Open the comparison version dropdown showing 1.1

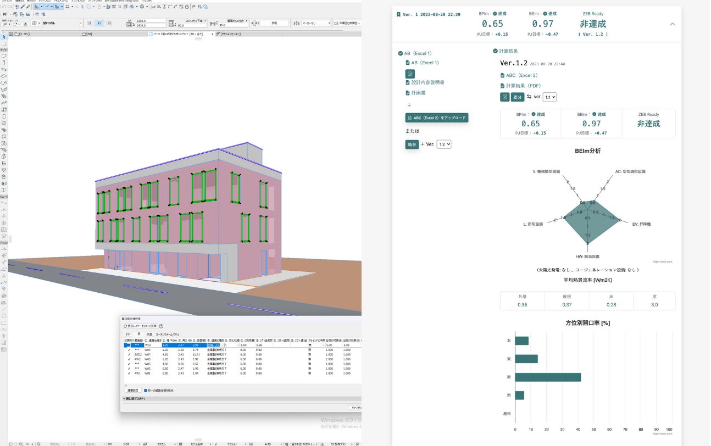pyautogui.click(x=549, y=97)
